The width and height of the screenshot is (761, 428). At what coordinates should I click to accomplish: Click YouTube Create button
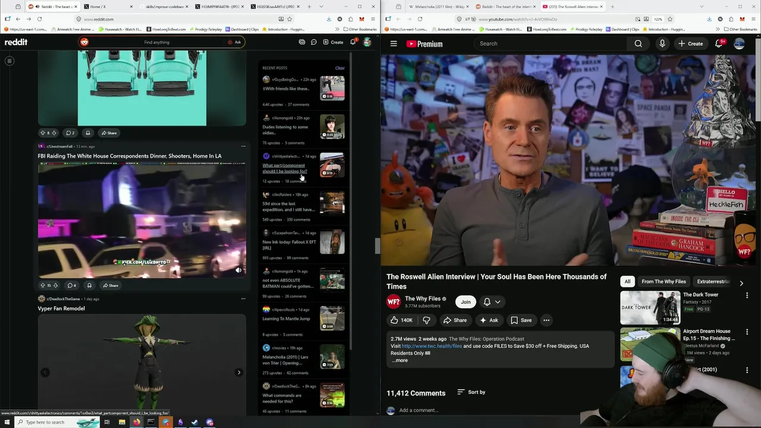[691, 43]
